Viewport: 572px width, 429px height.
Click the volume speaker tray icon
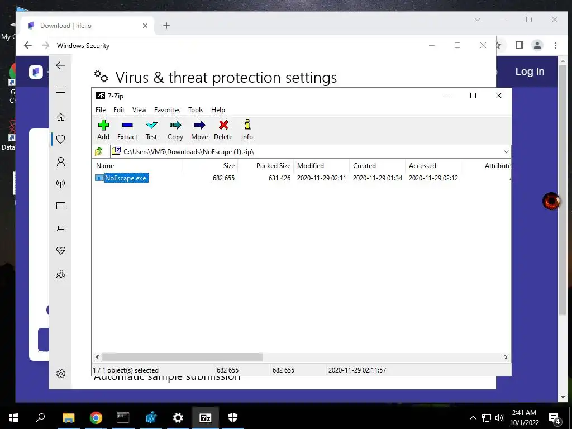(x=499, y=418)
